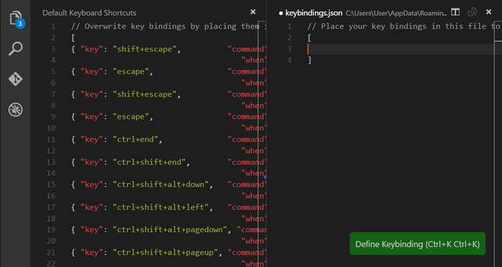The width and height of the screenshot is (502, 267).
Task: Select the Default Keyboard Shortcuts tab
Action: pos(90,13)
